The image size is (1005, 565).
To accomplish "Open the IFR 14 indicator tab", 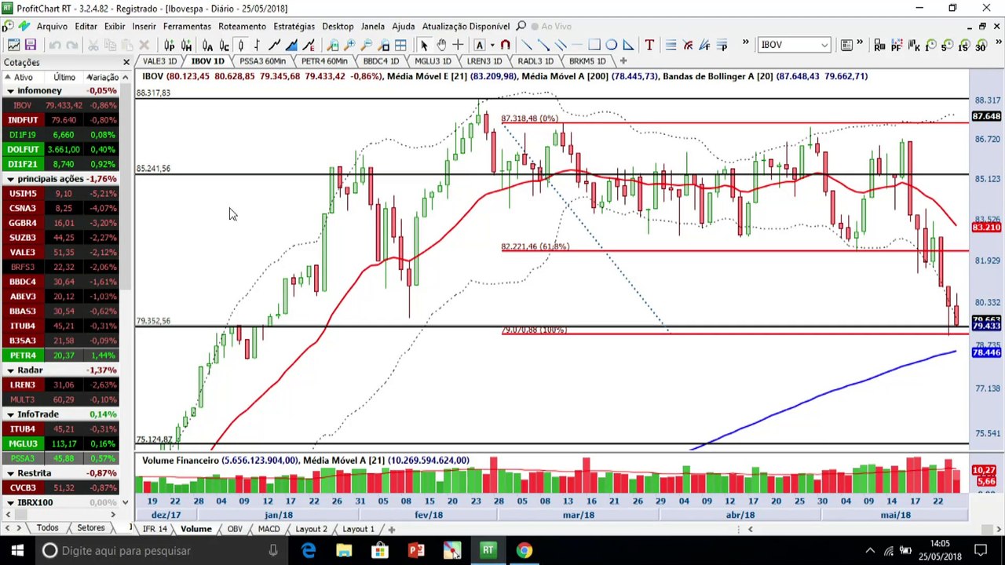I will tap(155, 529).
